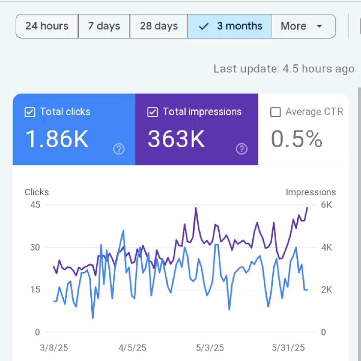The width and height of the screenshot is (361, 361).
Task: Click the 45 clicks axis value
Action: click(35, 205)
